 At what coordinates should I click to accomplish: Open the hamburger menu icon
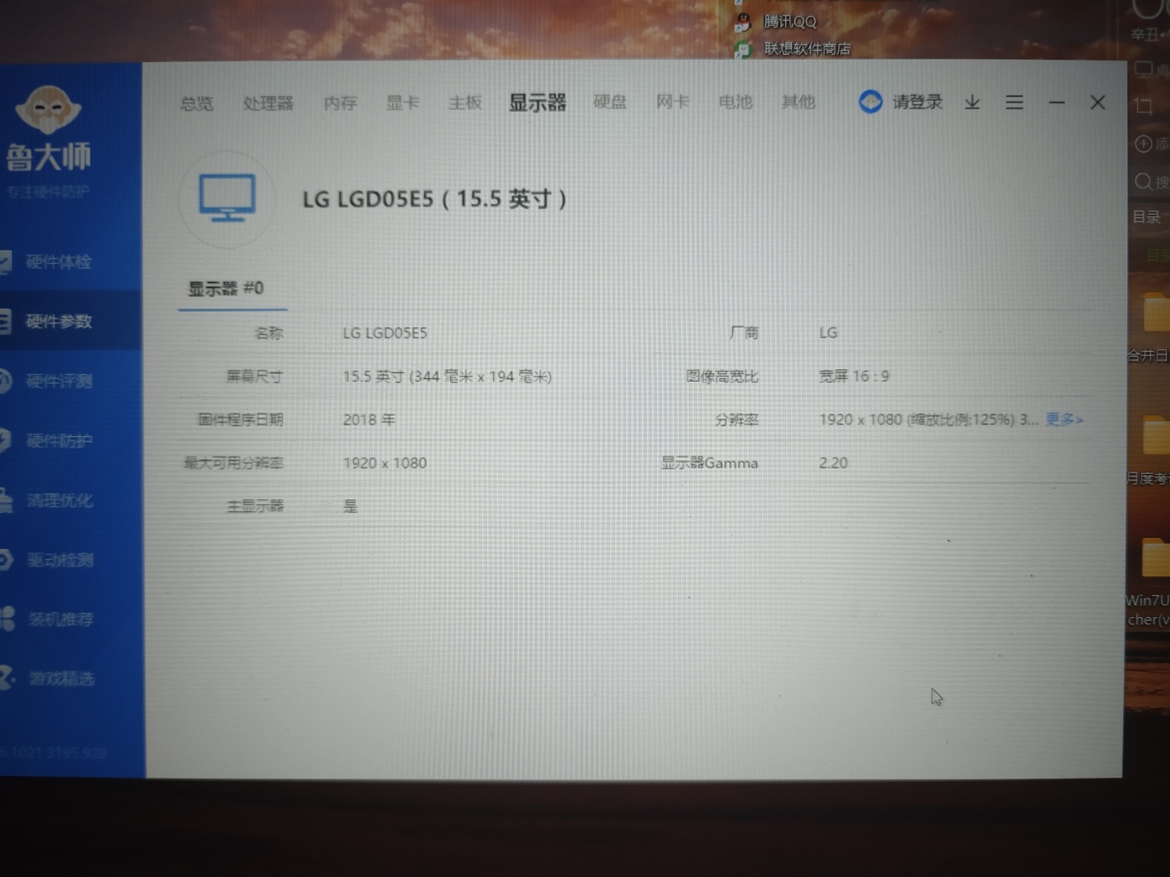coord(1014,102)
